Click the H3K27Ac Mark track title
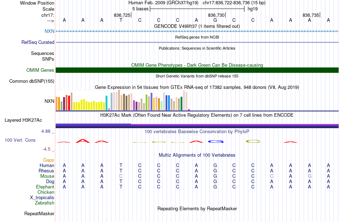This screenshot has width=339, height=222. [x=197, y=115]
